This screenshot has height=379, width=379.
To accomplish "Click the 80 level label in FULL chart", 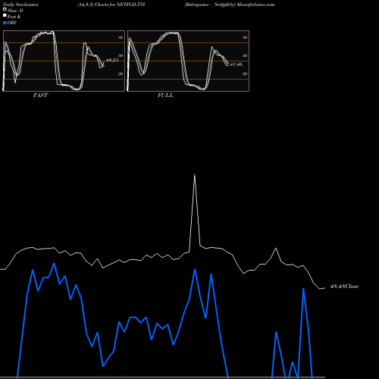I will 245,37.
